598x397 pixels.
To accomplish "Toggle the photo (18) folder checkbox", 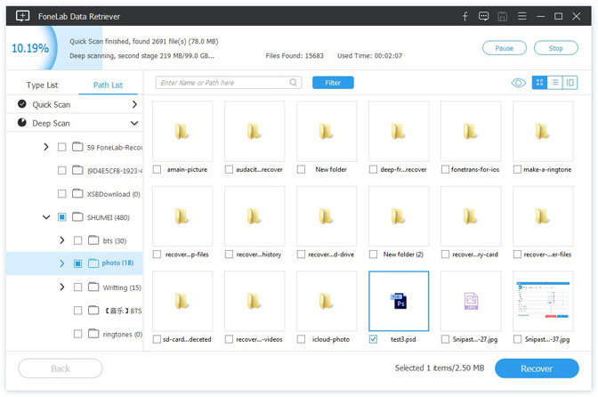I will pyautogui.click(x=77, y=263).
